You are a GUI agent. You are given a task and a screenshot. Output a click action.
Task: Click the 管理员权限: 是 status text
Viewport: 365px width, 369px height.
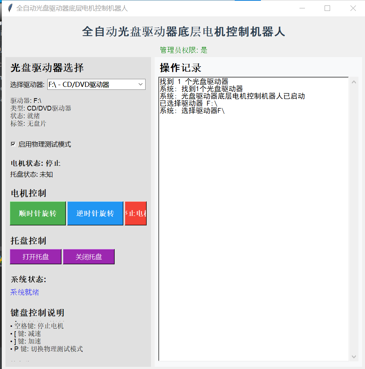point(183,50)
